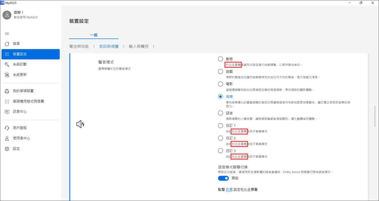Select the 電影 sound mode radio button
Viewport: 379px width, 201px height.
[x=220, y=84]
